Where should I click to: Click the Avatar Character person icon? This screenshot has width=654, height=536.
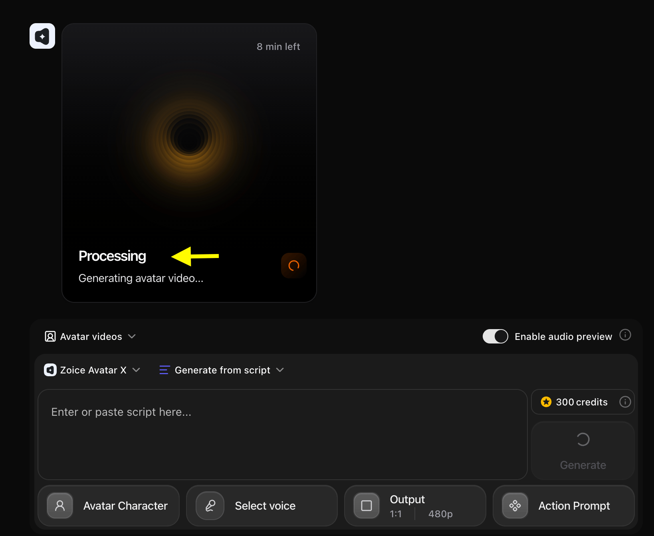[60, 506]
